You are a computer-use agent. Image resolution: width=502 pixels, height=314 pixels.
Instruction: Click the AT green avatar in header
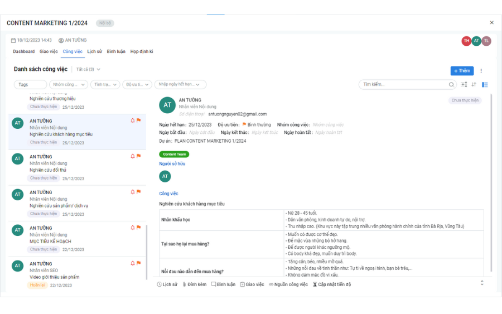pyautogui.click(x=476, y=41)
